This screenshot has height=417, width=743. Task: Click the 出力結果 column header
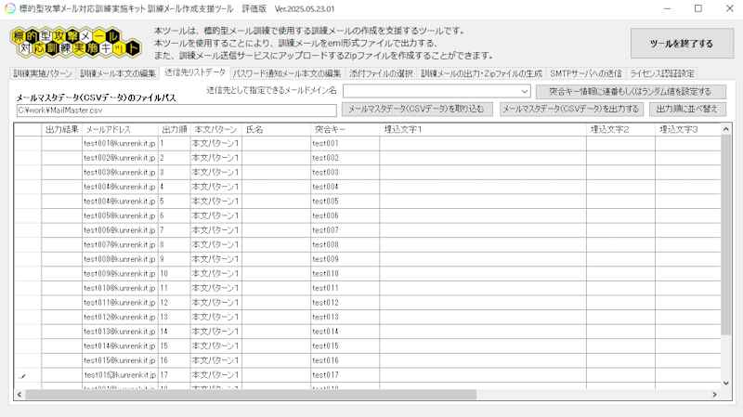click(61, 129)
